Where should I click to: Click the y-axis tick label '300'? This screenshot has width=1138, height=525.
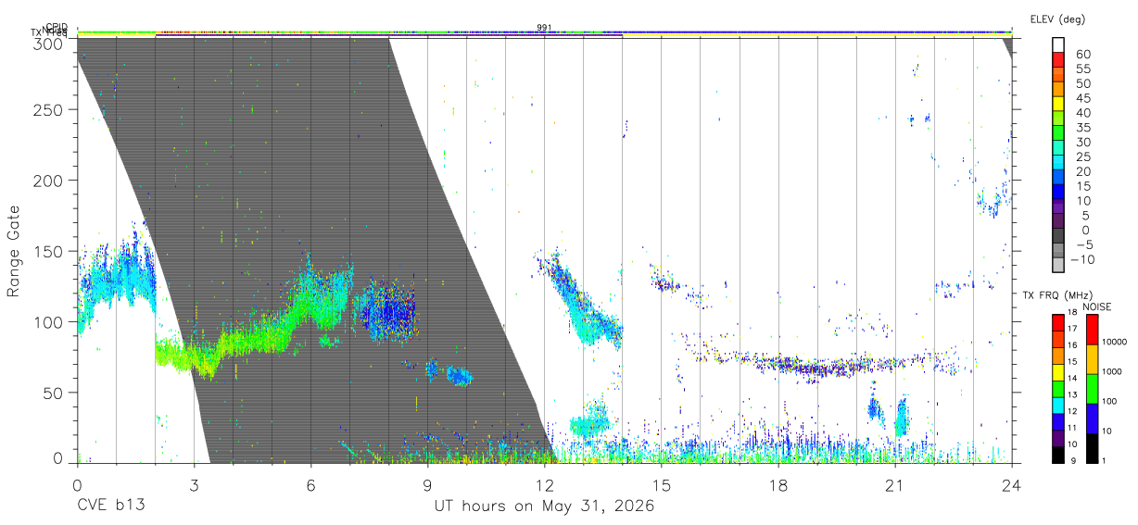47,43
